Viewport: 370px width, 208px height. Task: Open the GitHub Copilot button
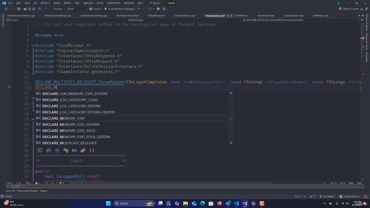point(349,9)
